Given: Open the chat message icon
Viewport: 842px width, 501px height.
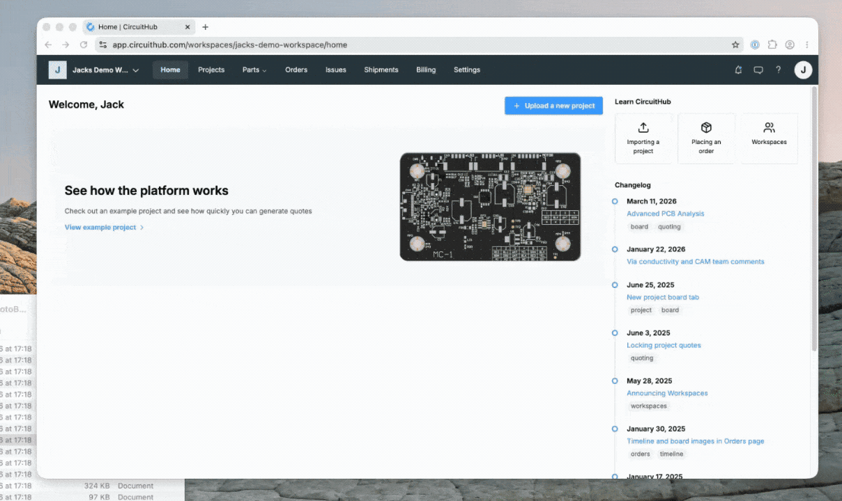Looking at the screenshot, I should point(758,70).
